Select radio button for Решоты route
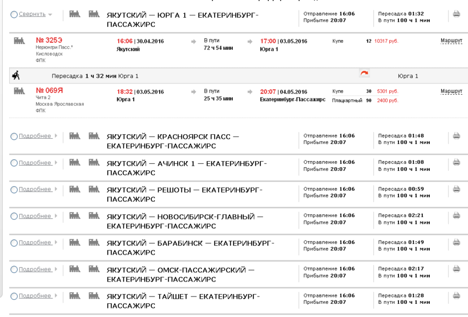Viewport: 468px width, 317px height. click(14, 190)
